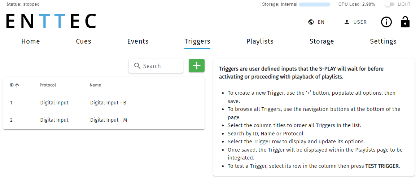Toggle the LIGHT theme switch
The width and height of the screenshot is (420, 184).
(389, 4)
